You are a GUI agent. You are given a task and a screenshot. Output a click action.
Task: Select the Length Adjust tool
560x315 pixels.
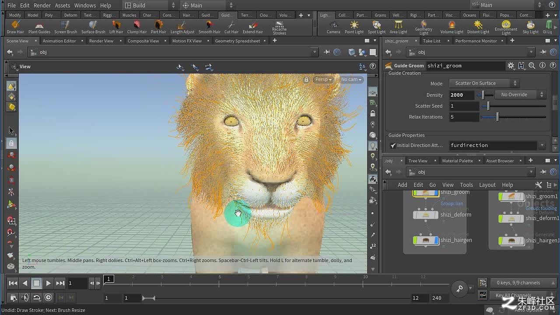click(182, 27)
